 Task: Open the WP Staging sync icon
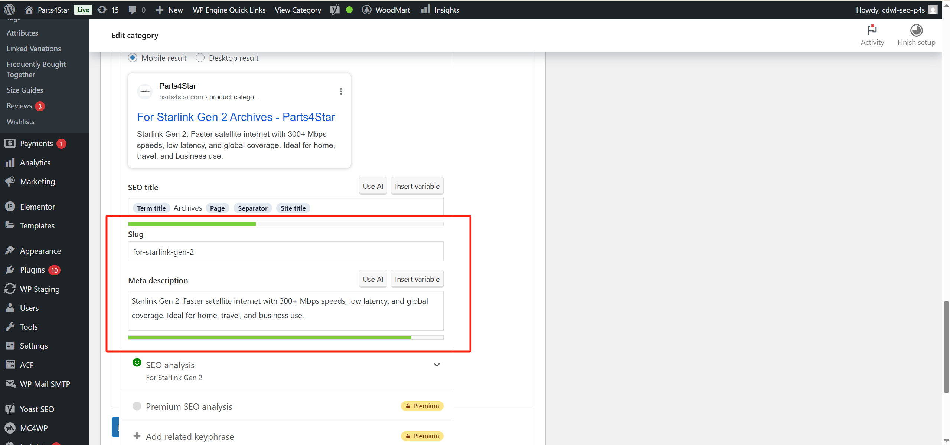(10, 289)
